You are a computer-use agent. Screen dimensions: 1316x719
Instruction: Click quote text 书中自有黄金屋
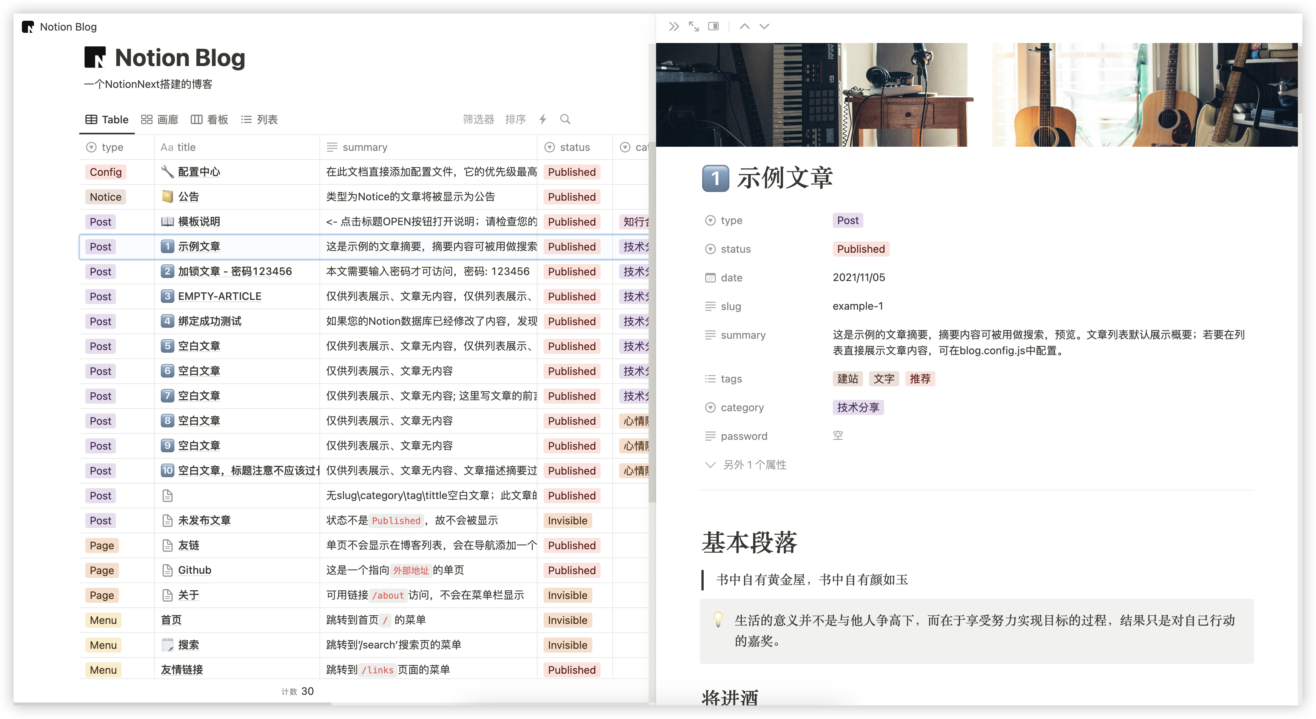760,580
